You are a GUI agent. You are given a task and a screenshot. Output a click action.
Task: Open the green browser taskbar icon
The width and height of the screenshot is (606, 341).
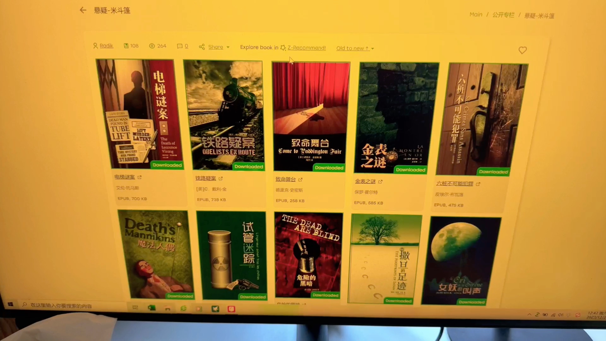coord(183,308)
